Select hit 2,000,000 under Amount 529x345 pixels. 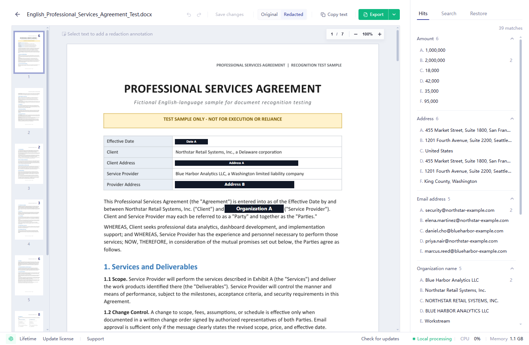click(x=466, y=60)
